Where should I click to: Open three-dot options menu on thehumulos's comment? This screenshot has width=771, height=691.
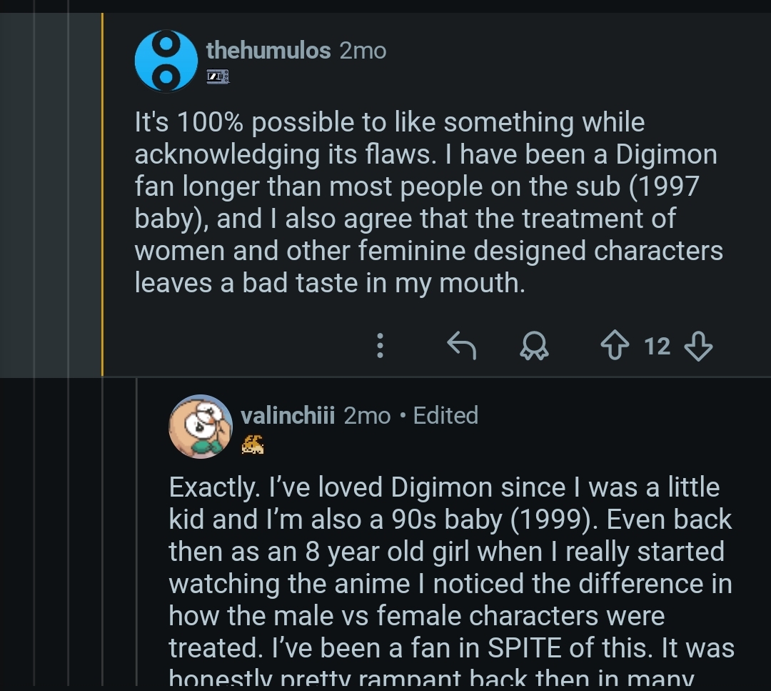point(381,347)
